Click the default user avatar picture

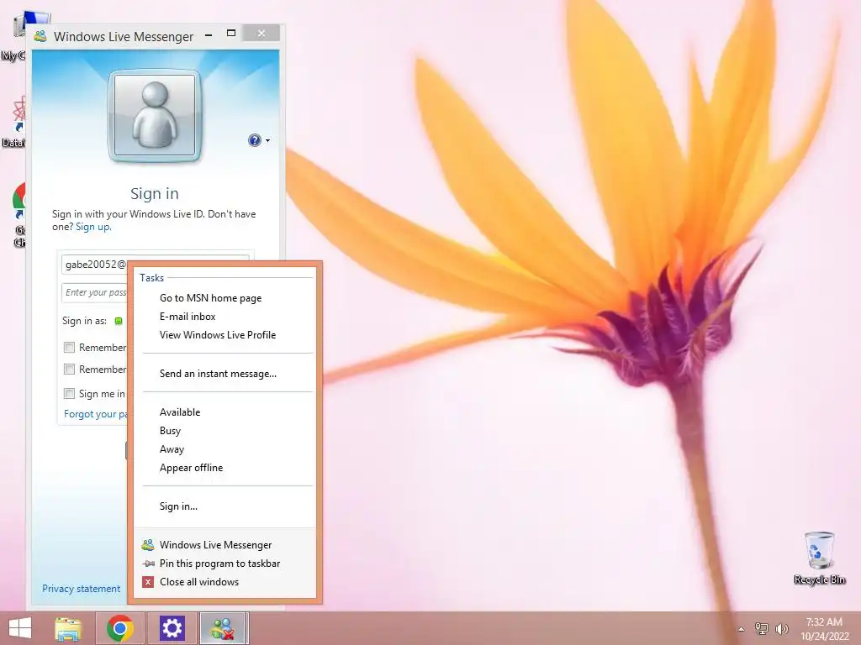tap(155, 116)
